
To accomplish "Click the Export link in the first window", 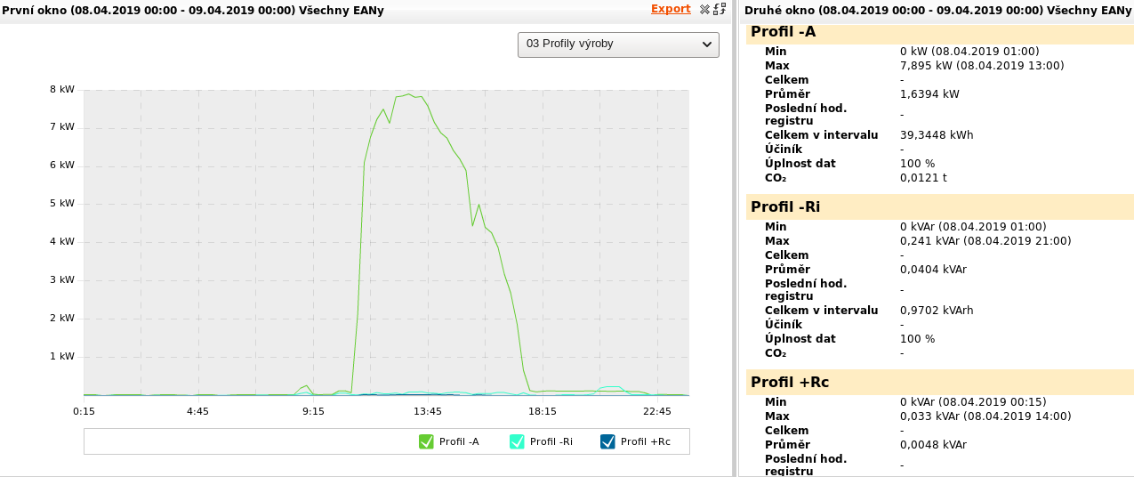I will tap(671, 9).
